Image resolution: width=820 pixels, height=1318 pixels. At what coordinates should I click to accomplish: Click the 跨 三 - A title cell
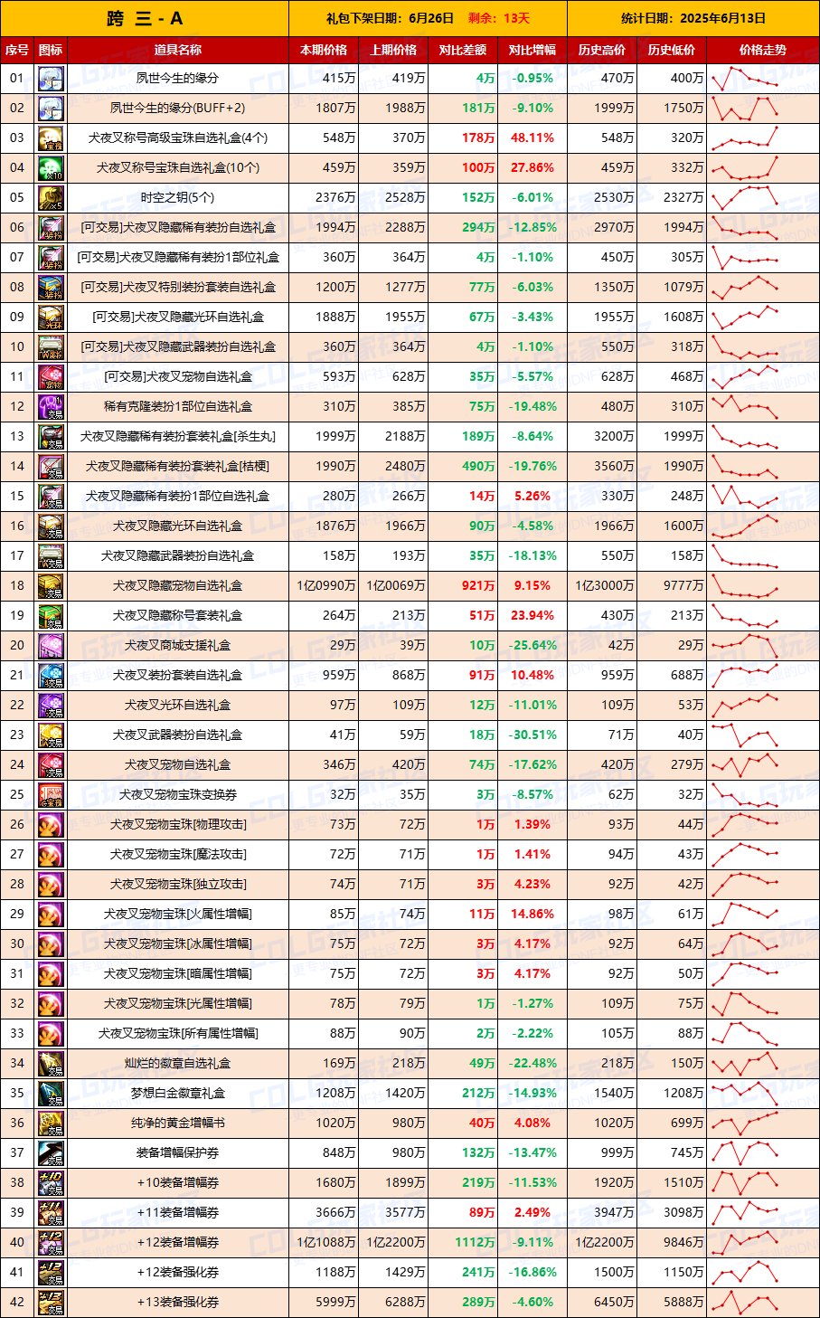[x=145, y=18]
